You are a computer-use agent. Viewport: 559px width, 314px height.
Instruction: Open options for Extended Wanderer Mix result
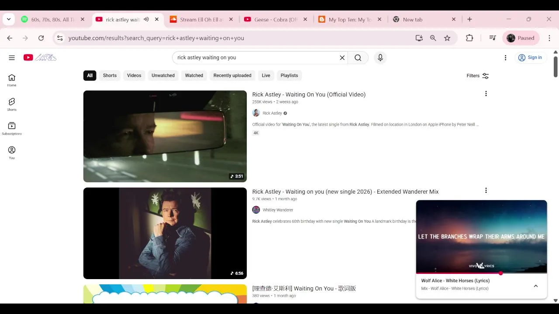(486, 191)
